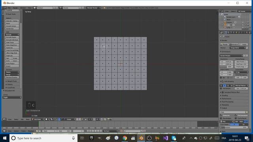Select the Render properties tab icon
The image size is (253, 142).
[226, 32]
